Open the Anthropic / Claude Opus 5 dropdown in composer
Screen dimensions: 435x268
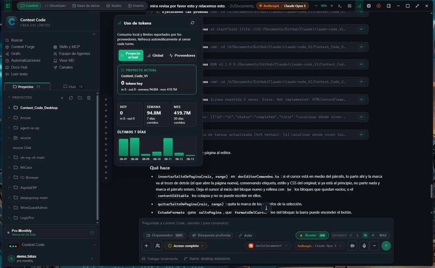[x=319, y=246]
